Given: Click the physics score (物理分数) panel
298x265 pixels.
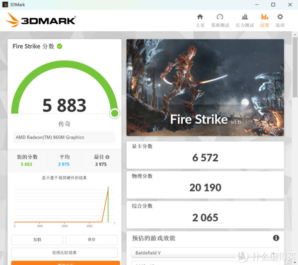Looking at the screenshot, I should [205, 184].
